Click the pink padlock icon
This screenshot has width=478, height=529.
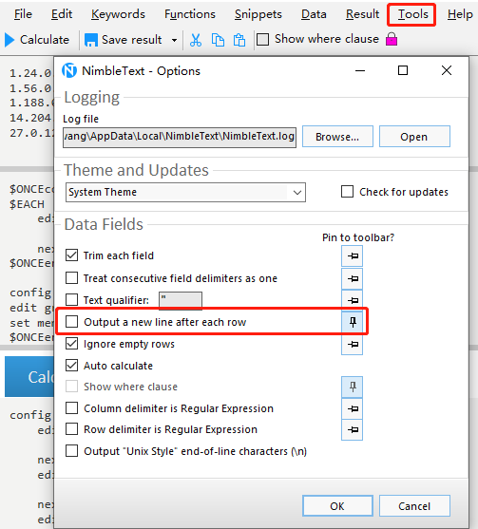click(x=392, y=39)
